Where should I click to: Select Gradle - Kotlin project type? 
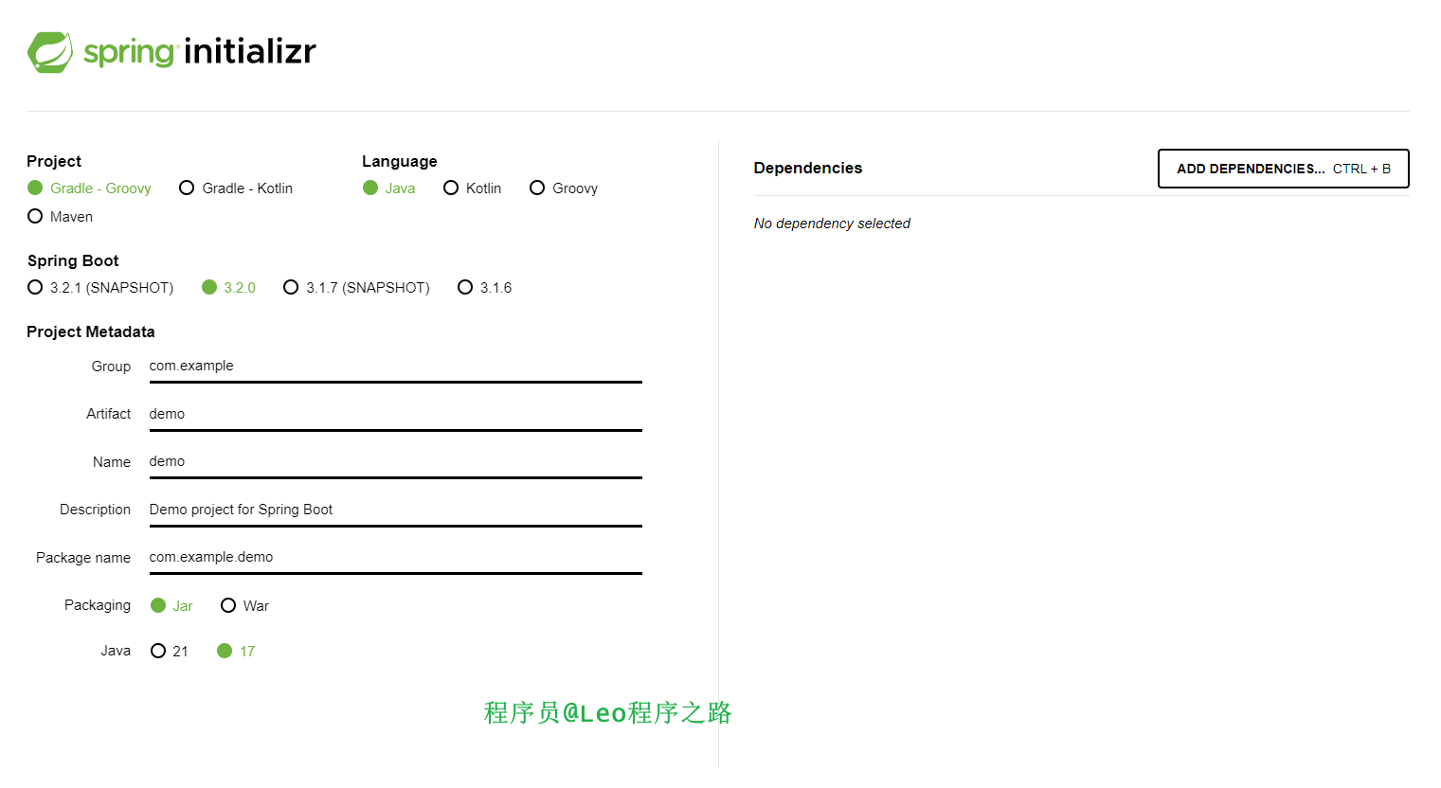tap(236, 188)
